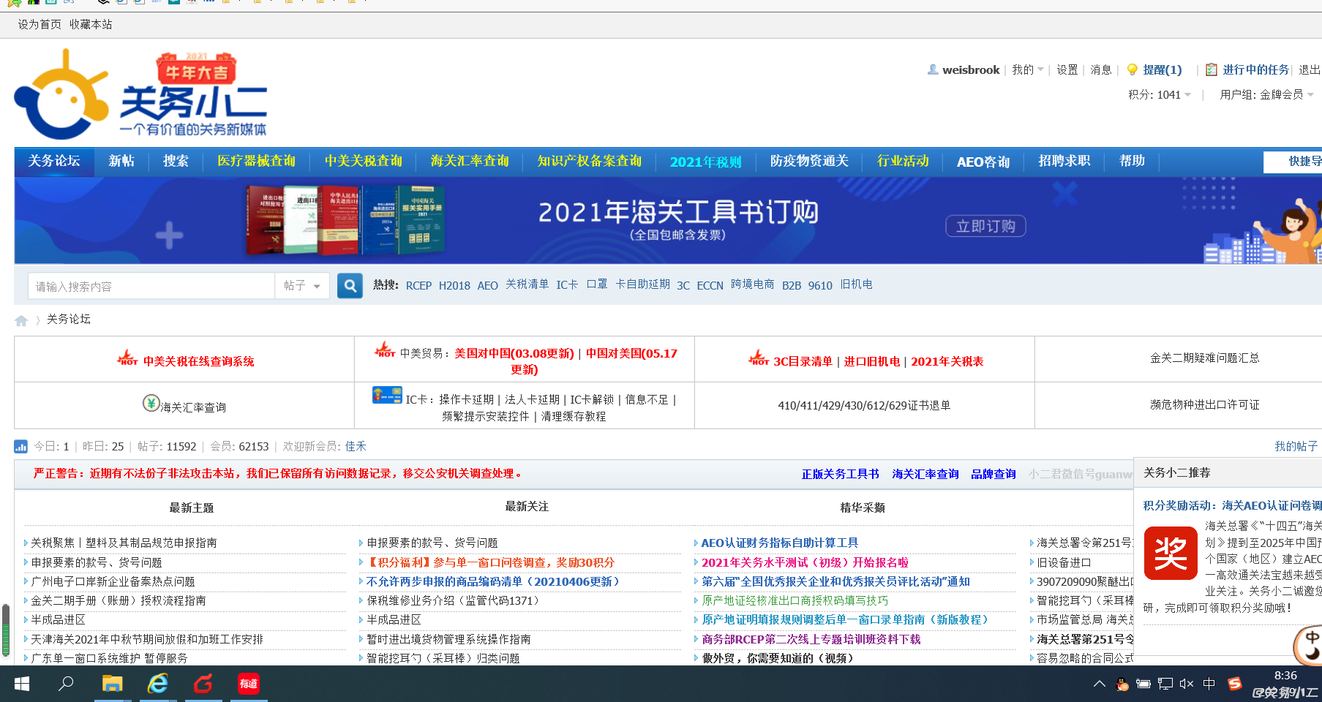Click the red 奖 reward icon
The height and width of the screenshot is (702, 1322).
tap(1171, 553)
